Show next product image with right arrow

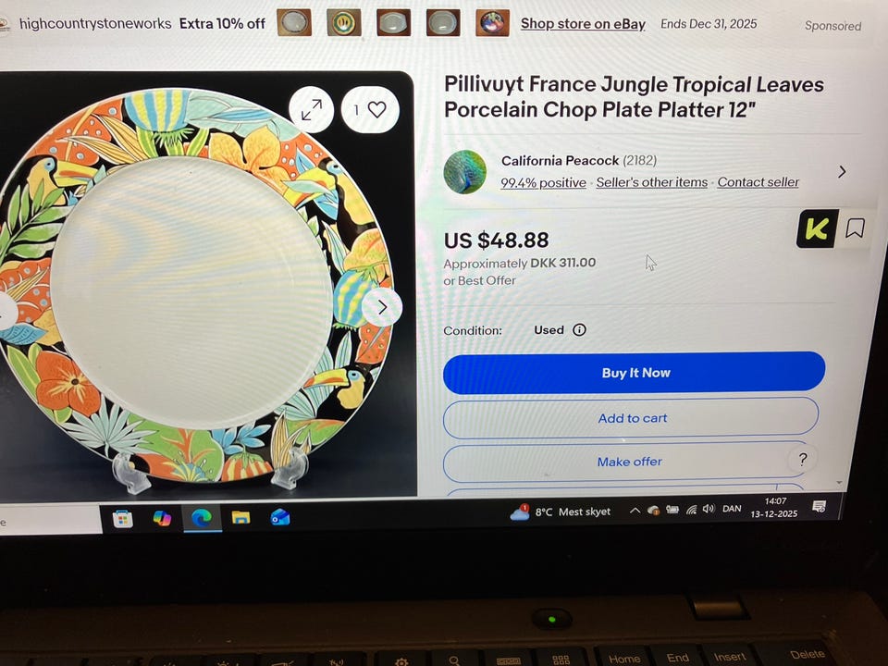382,307
